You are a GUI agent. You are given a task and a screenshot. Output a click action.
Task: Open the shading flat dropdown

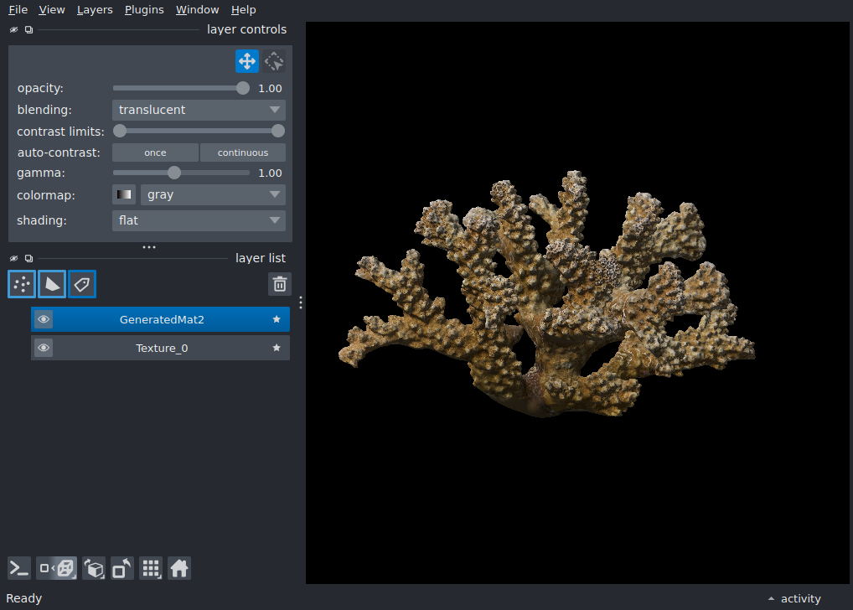click(x=199, y=220)
